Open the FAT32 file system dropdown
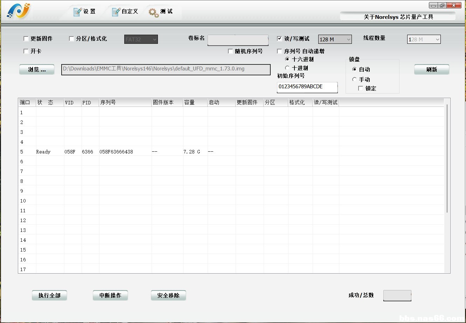The image size is (466, 323). coord(141,39)
